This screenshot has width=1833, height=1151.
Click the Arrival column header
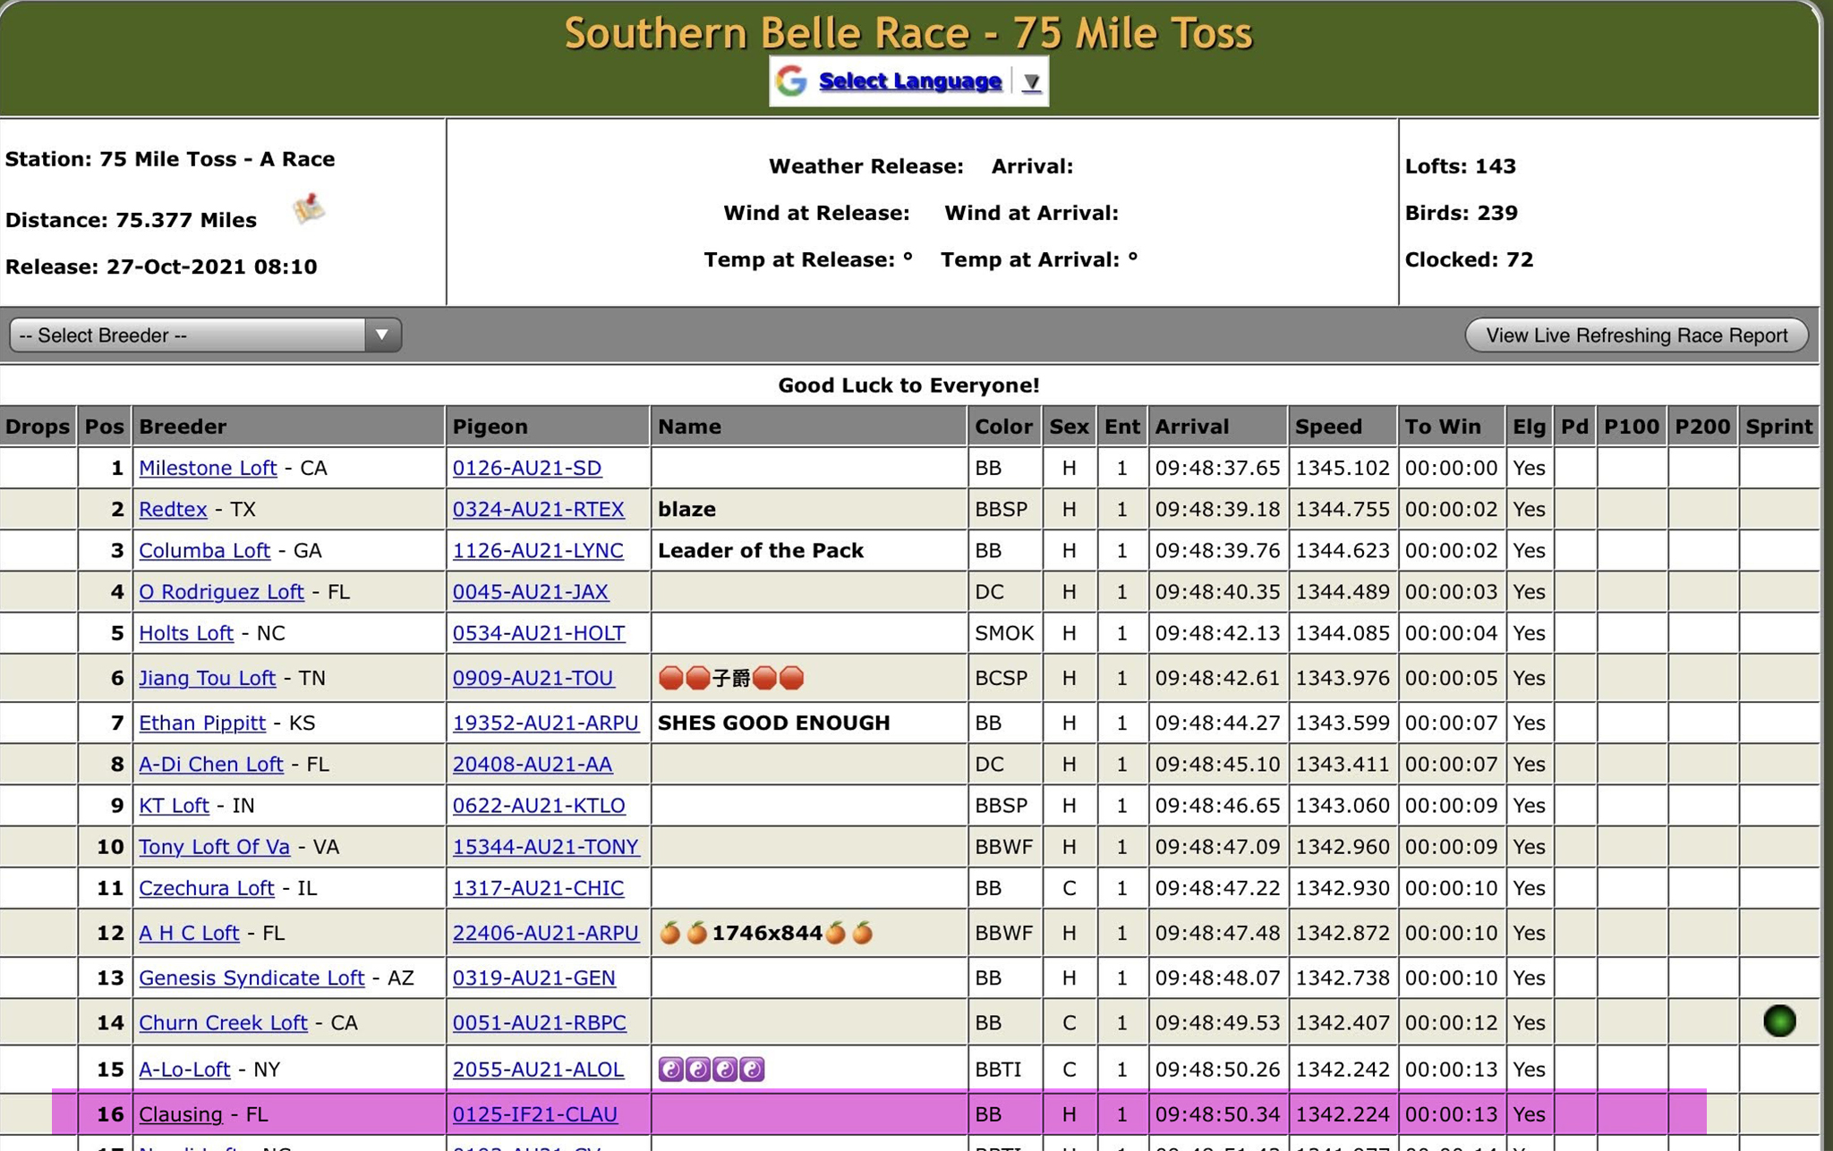[x=1191, y=427]
